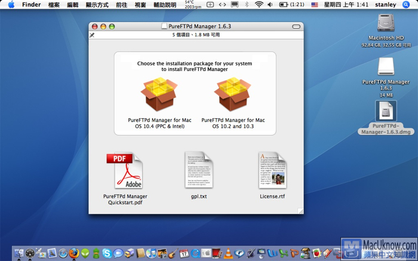Open the Finder application menu
This screenshot has height=261, width=418.
tap(32, 5)
